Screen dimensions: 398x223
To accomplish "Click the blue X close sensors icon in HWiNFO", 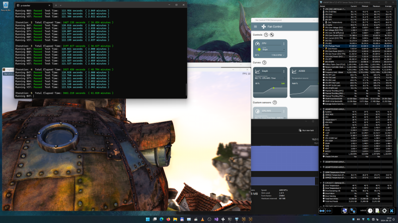I will tap(392, 211).
